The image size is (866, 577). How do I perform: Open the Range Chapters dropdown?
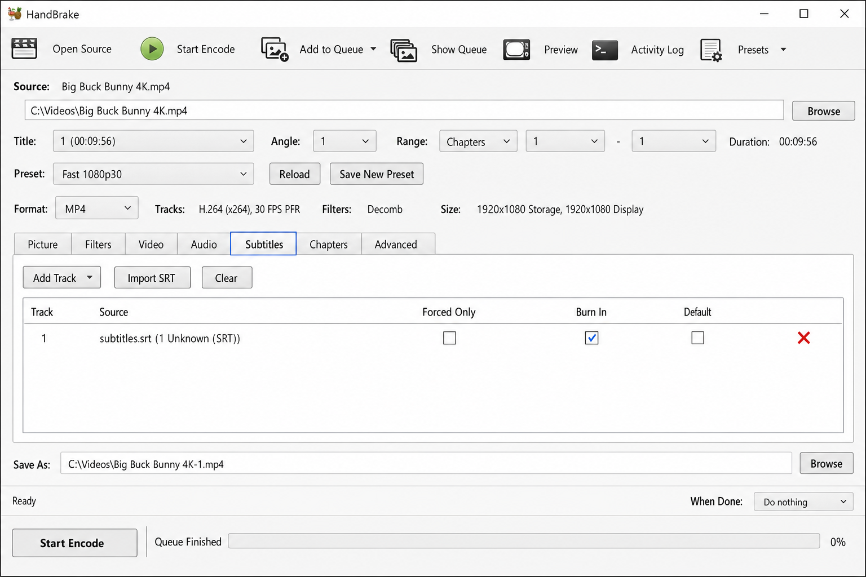478,141
